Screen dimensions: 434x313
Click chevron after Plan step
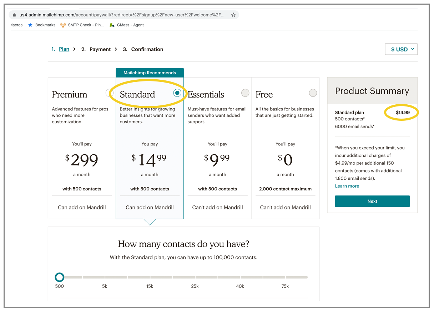pyautogui.click(x=75, y=49)
